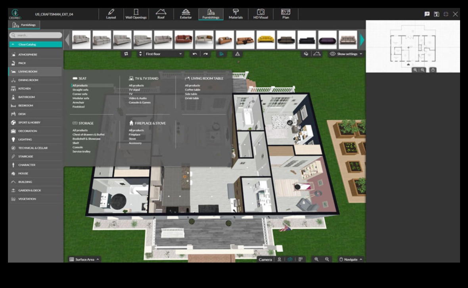Click the pan hand icon under the minimap
The width and height of the screenshot is (468, 288).
433,70
